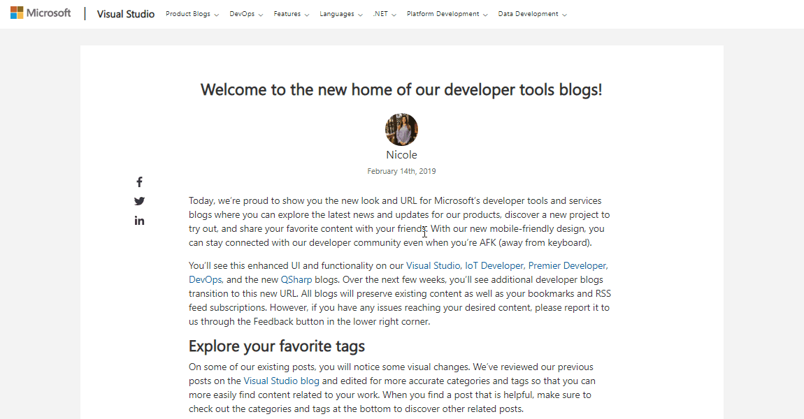The width and height of the screenshot is (804, 419).
Task: Follow the Visual Studio link in paragraph
Action: coord(433,265)
